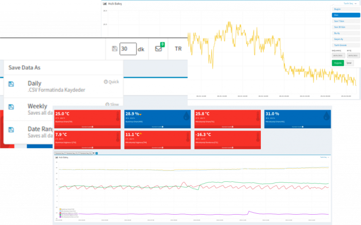Viewport: 361px width, 225px height.
Task: Open the mail notifications envelope icon
Action: (159, 49)
